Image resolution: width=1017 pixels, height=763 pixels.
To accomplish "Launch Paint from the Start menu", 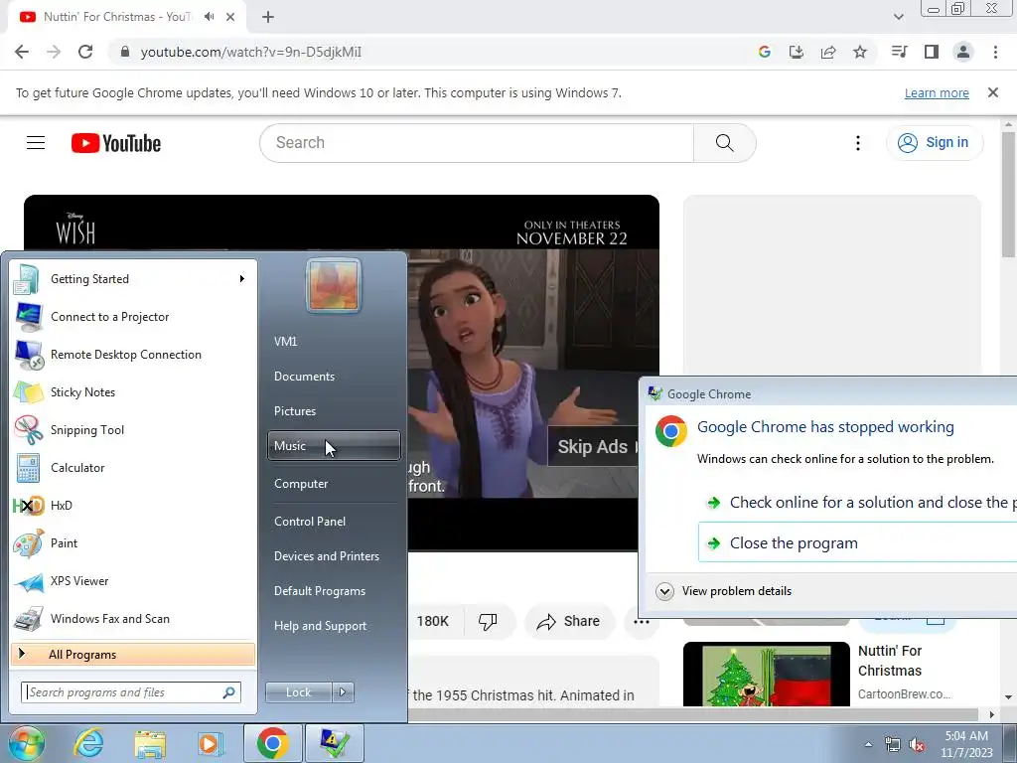I will tap(133, 543).
